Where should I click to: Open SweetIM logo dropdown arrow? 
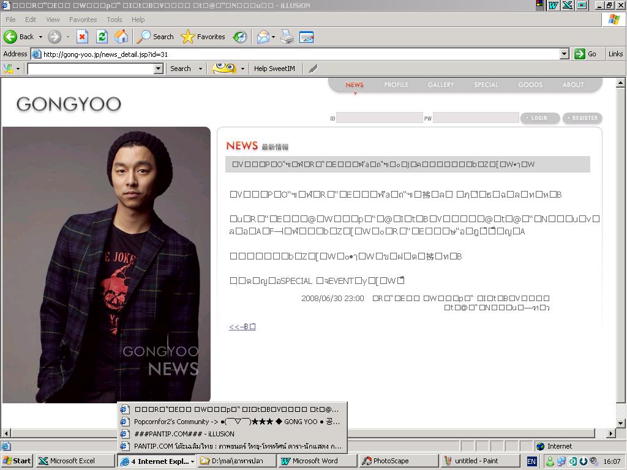(18, 69)
